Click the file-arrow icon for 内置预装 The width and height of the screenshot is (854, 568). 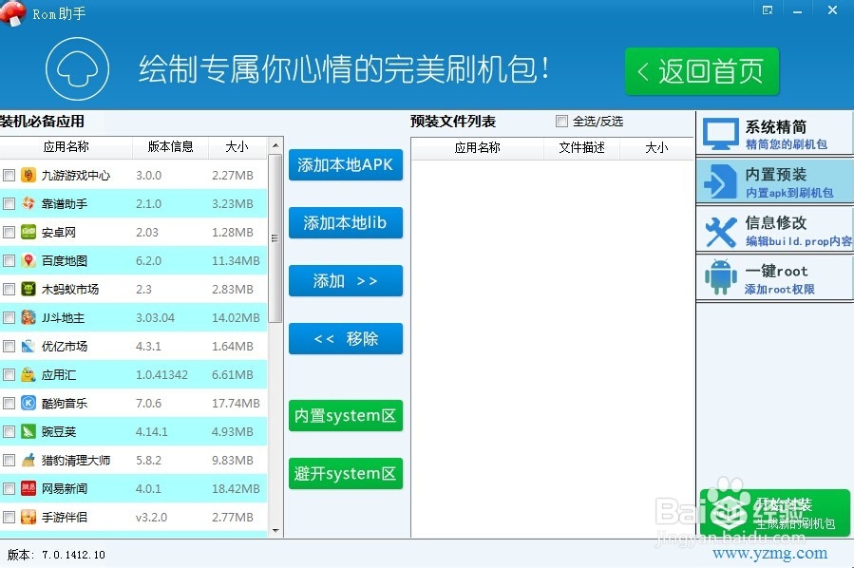[x=721, y=181]
